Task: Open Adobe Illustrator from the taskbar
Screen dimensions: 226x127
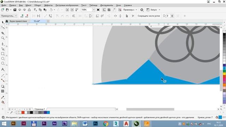Action: coord(13,123)
